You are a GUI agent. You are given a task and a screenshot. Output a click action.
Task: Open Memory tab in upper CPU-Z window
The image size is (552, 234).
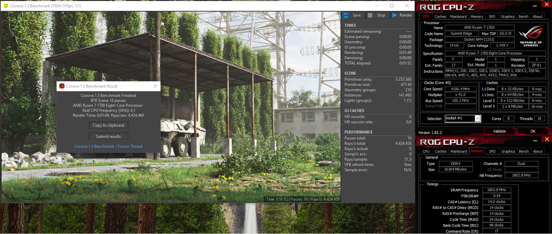(x=477, y=16)
